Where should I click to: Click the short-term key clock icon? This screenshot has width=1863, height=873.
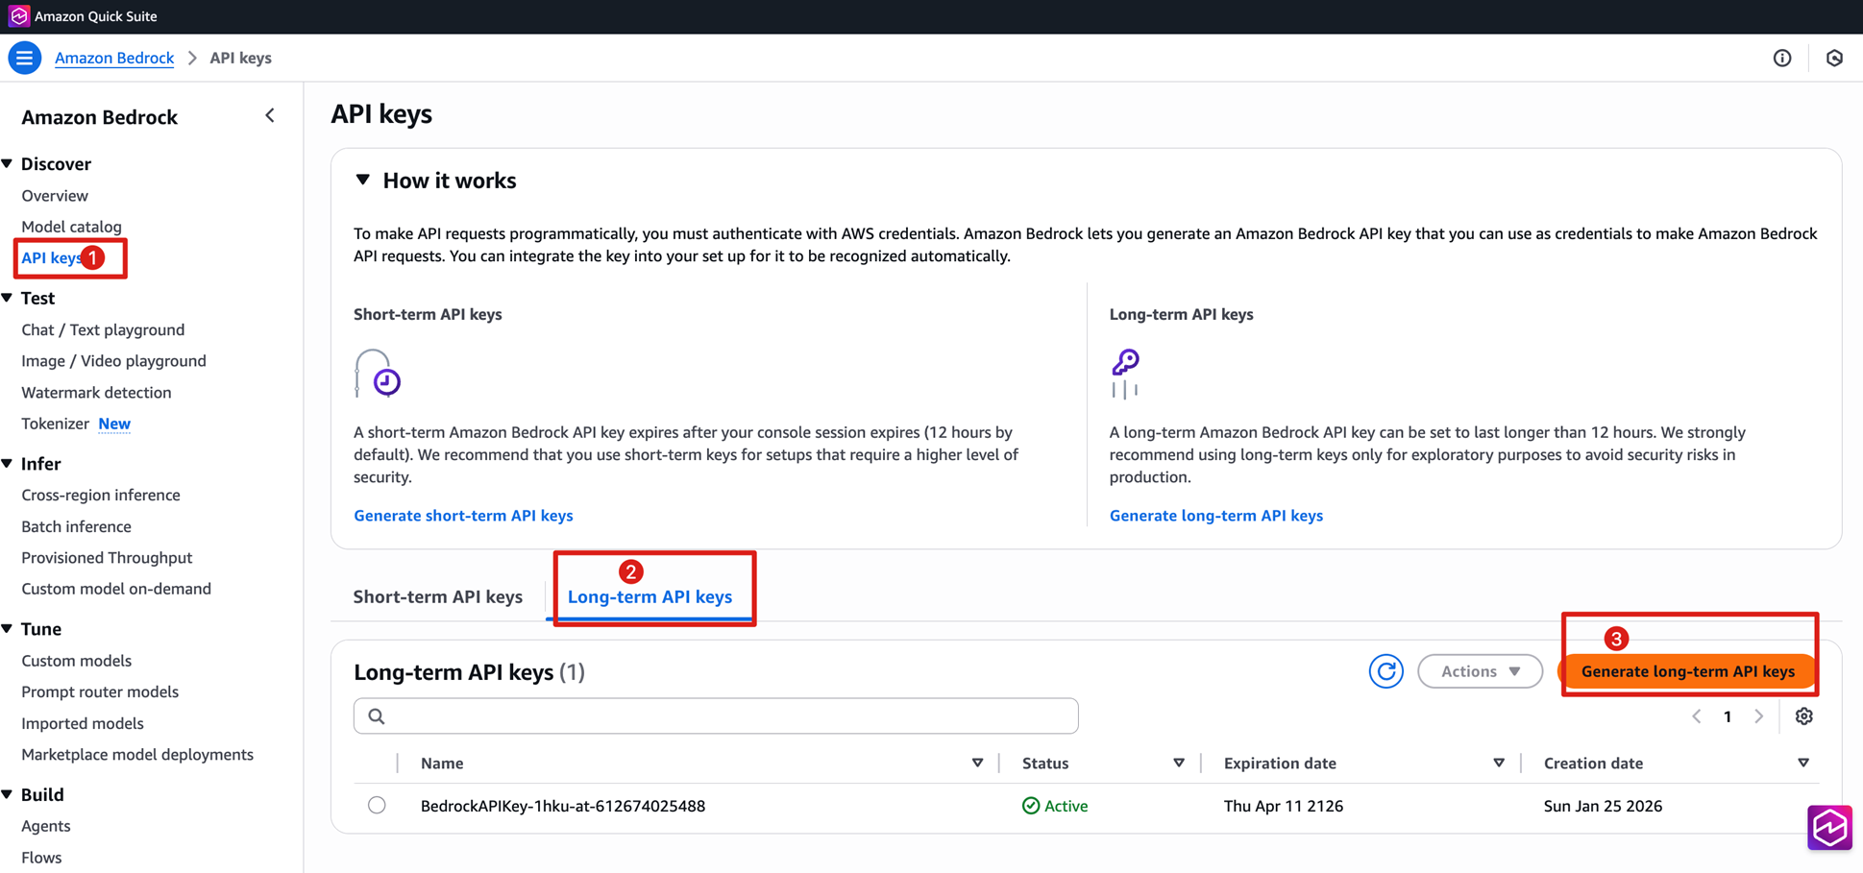tap(378, 374)
